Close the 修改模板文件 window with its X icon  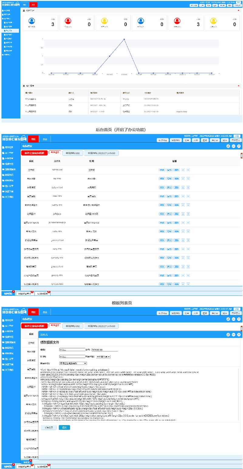click(239, 334)
